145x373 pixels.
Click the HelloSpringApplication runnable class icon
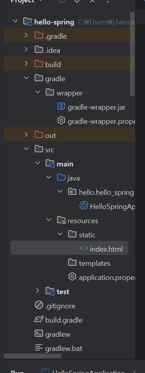[x=84, y=206]
